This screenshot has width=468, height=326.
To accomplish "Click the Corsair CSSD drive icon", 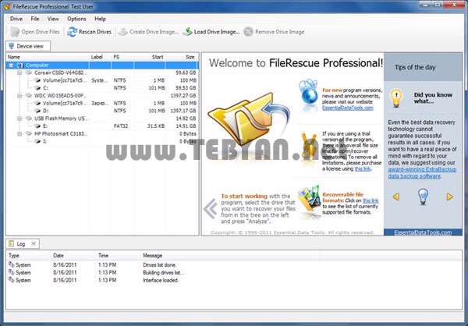I will pyautogui.click(x=29, y=73).
